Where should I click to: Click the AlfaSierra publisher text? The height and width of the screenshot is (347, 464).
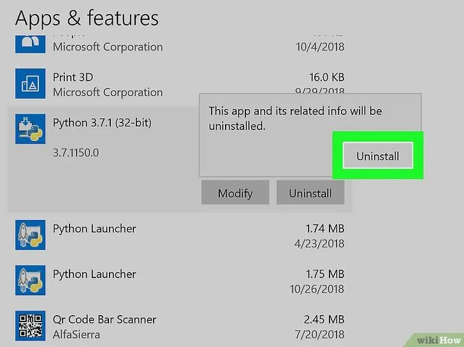click(76, 335)
